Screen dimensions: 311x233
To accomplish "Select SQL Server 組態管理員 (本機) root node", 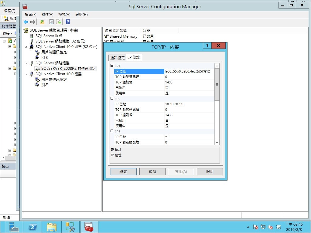I will coord(54,30).
